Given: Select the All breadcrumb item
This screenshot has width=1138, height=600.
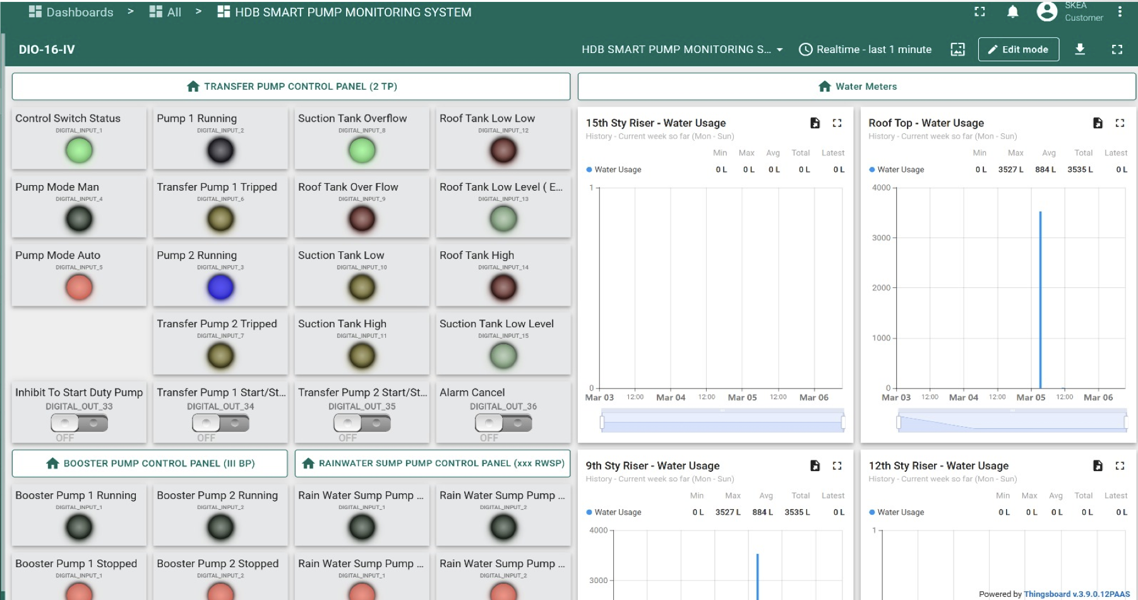Looking at the screenshot, I should pos(165,12).
